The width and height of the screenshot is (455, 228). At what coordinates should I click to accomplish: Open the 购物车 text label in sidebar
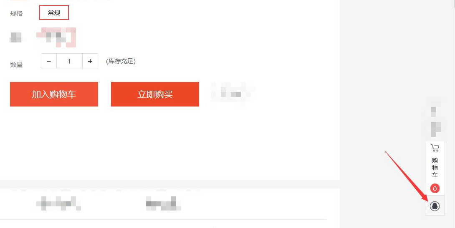pos(435,168)
